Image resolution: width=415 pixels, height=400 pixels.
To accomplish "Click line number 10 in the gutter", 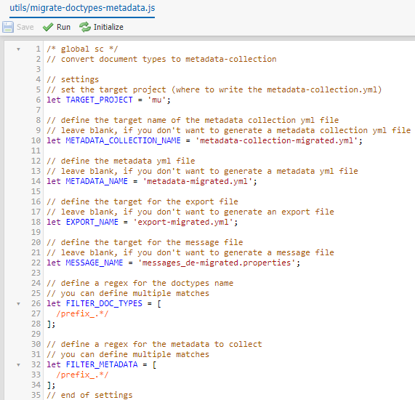I will [x=36, y=140].
